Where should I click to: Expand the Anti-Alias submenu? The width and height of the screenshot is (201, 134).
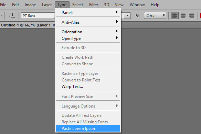coord(88,22)
